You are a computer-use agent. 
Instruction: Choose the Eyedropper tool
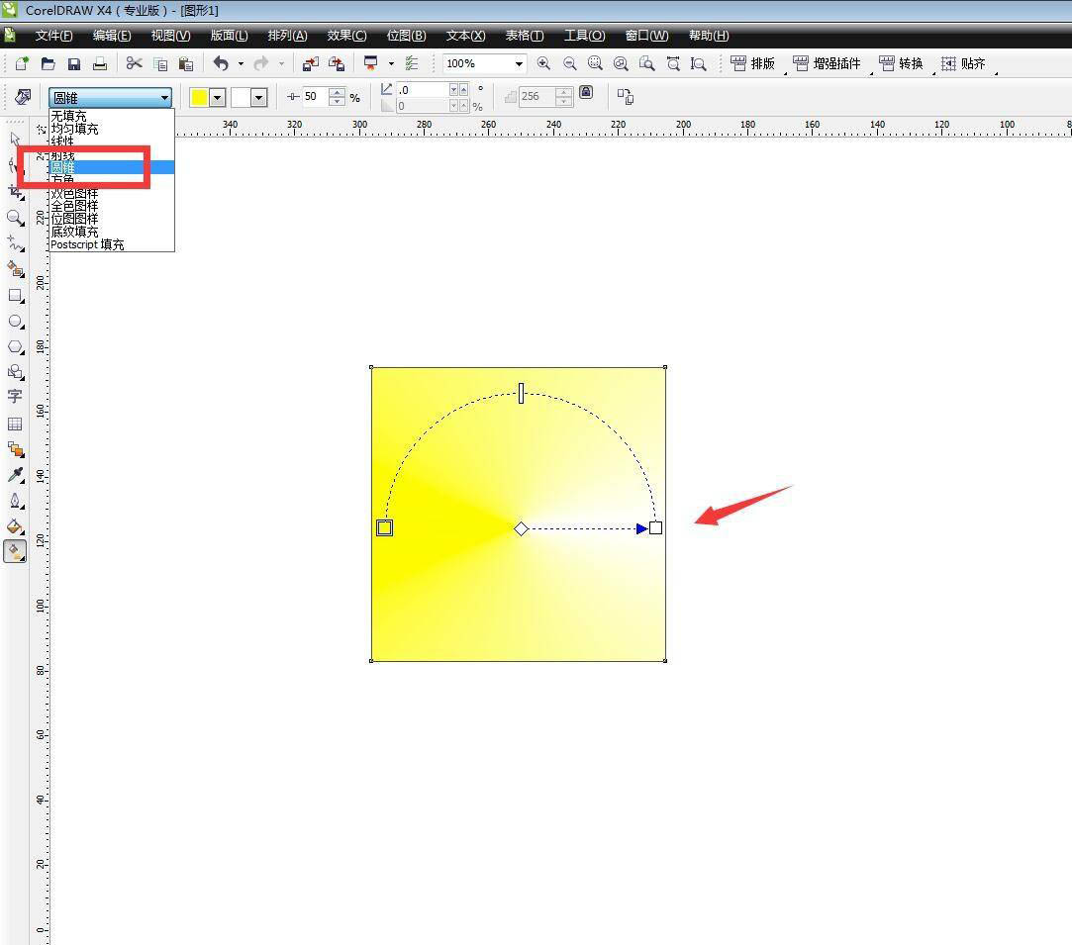pos(15,476)
